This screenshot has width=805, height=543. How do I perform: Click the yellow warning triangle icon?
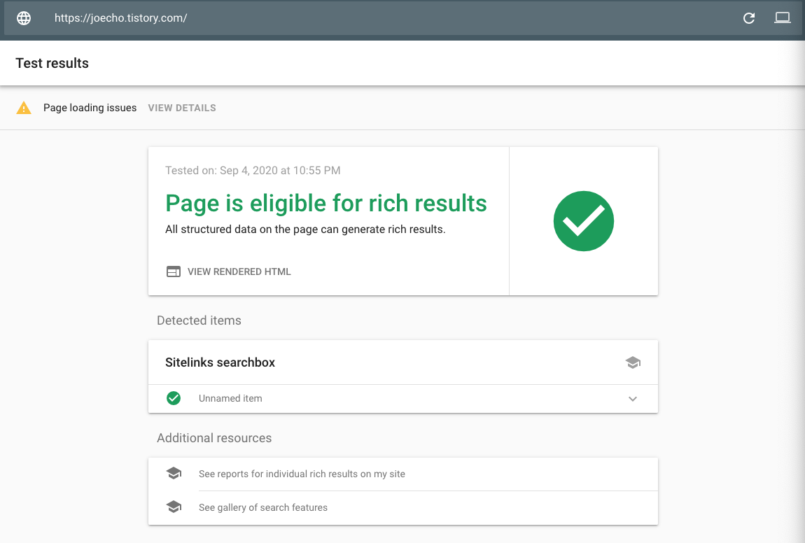tap(24, 108)
